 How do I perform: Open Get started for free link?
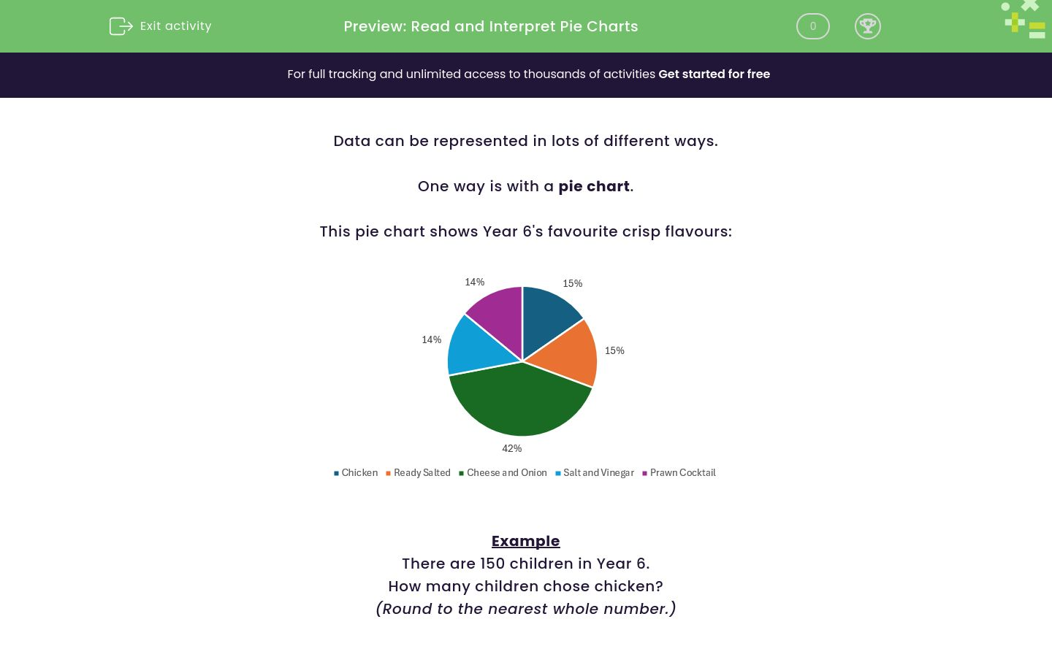714,74
